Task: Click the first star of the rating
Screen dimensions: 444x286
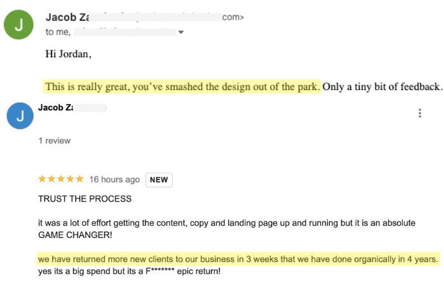Action: click(x=42, y=179)
